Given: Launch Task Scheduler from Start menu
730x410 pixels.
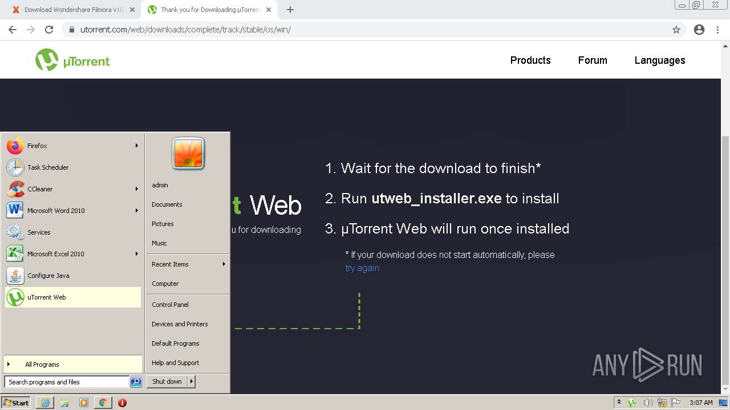Looking at the screenshot, I should tap(72, 167).
